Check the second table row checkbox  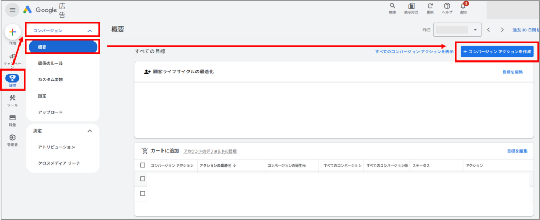coord(143,193)
